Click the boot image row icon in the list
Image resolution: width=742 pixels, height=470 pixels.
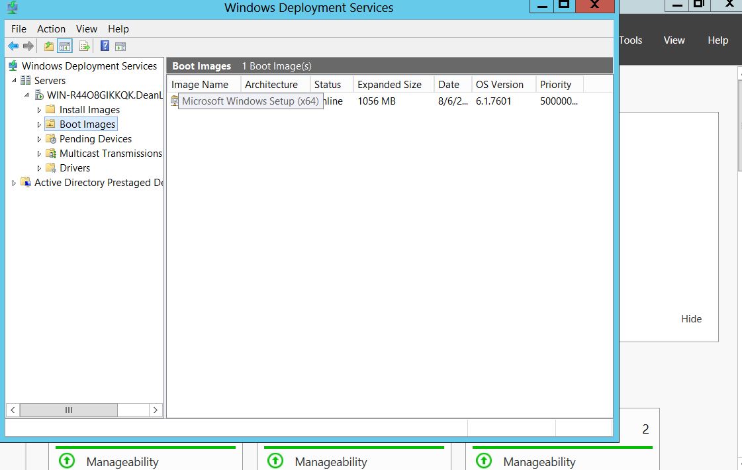174,101
